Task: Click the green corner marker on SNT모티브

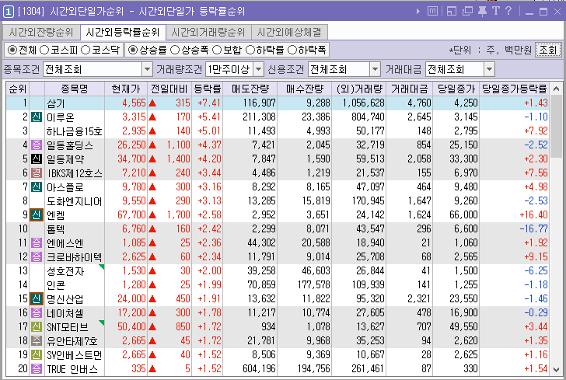Action: [102, 322]
